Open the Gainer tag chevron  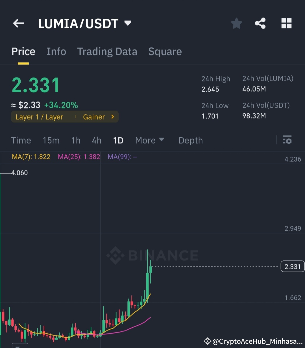pyautogui.click(x=113, y=116)
